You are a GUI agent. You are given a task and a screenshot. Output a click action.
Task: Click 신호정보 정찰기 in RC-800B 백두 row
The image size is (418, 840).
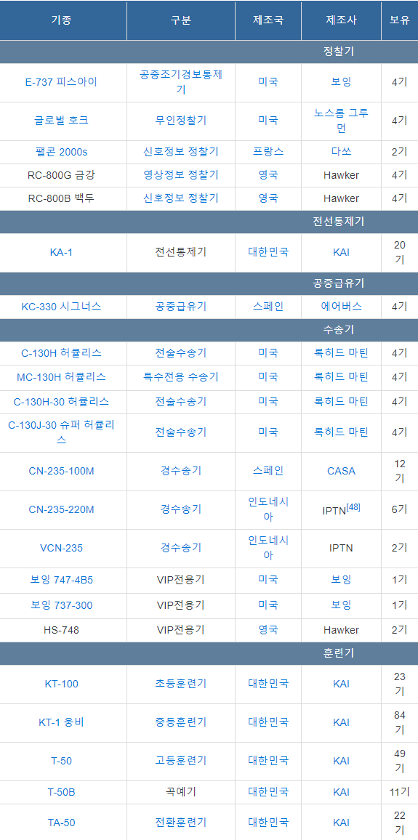pyautogui.click(x=180, y=198)
